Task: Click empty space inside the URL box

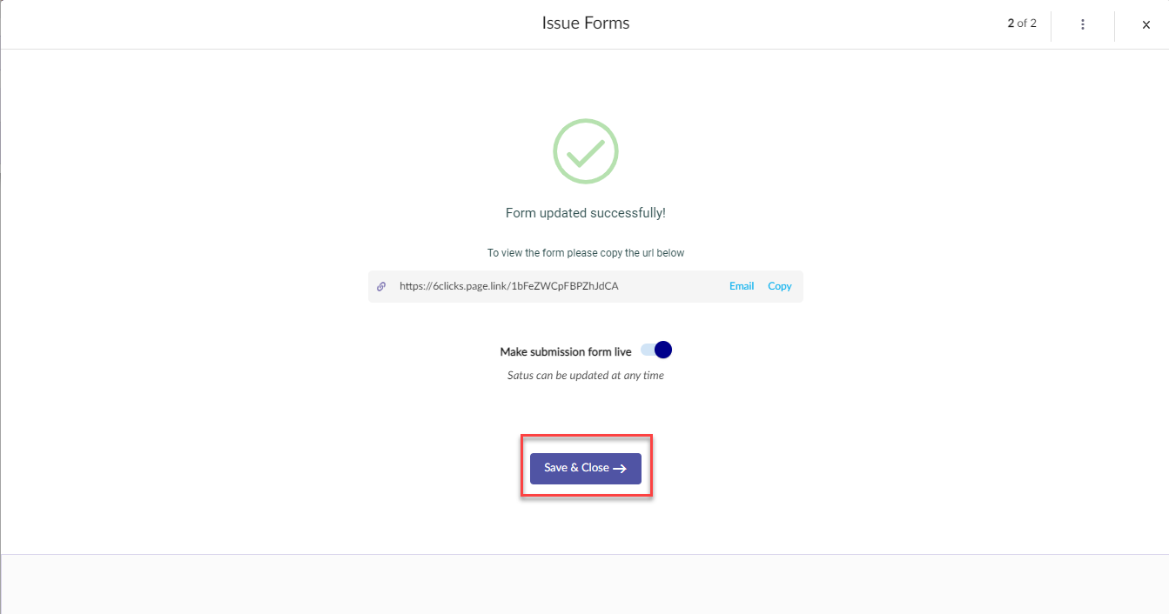Action: click(675, 286)
